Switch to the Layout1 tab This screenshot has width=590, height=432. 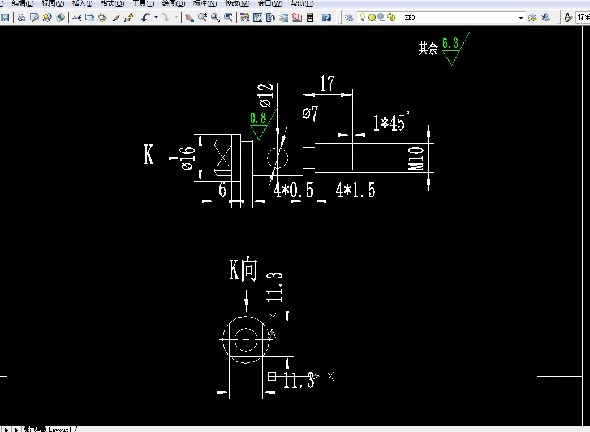pos(60,429)
